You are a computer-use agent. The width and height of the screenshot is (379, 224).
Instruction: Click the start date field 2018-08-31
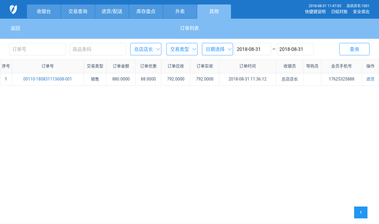tap(252, 49)
